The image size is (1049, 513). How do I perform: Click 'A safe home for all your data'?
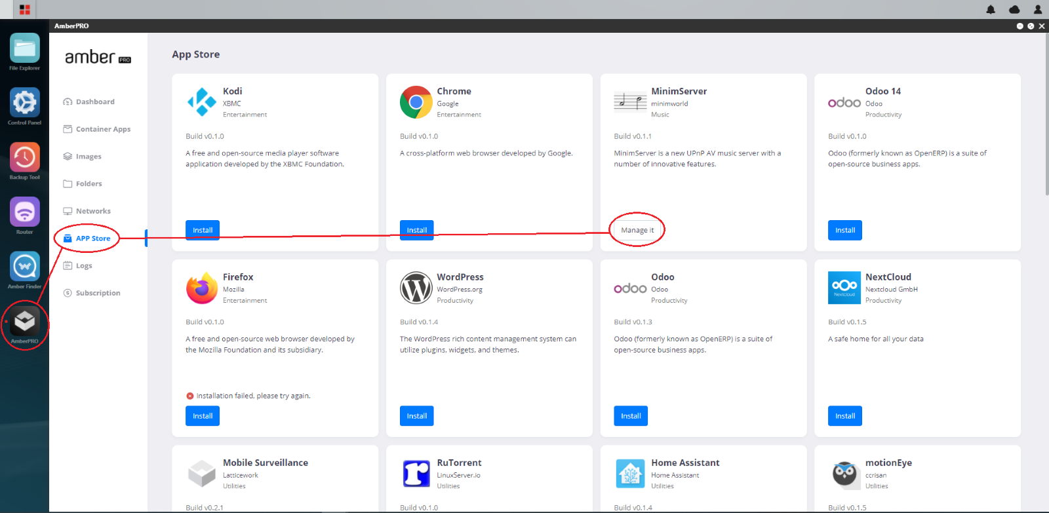(x=876, y=339)
